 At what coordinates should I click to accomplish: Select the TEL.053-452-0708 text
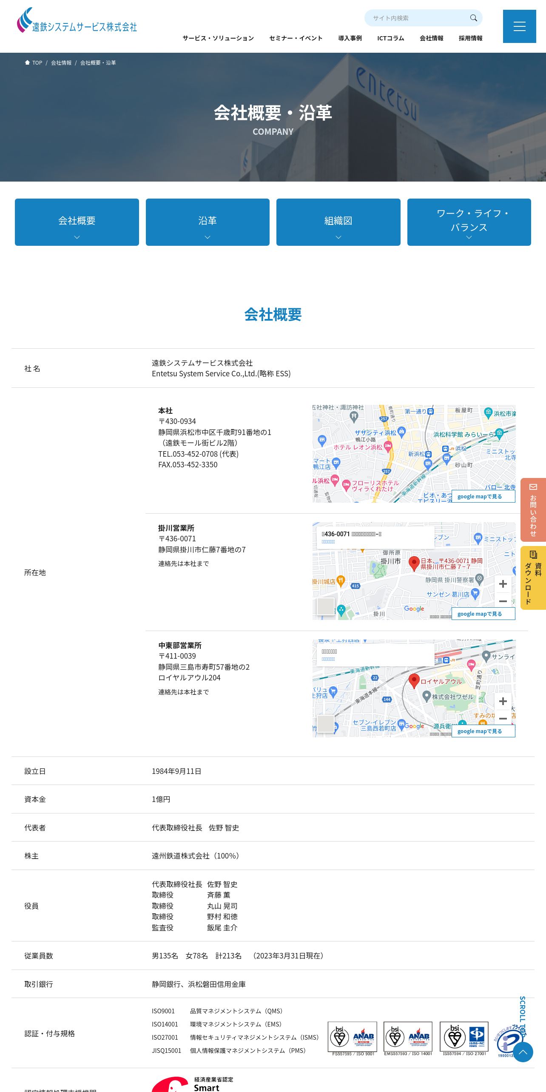point(198,454)
